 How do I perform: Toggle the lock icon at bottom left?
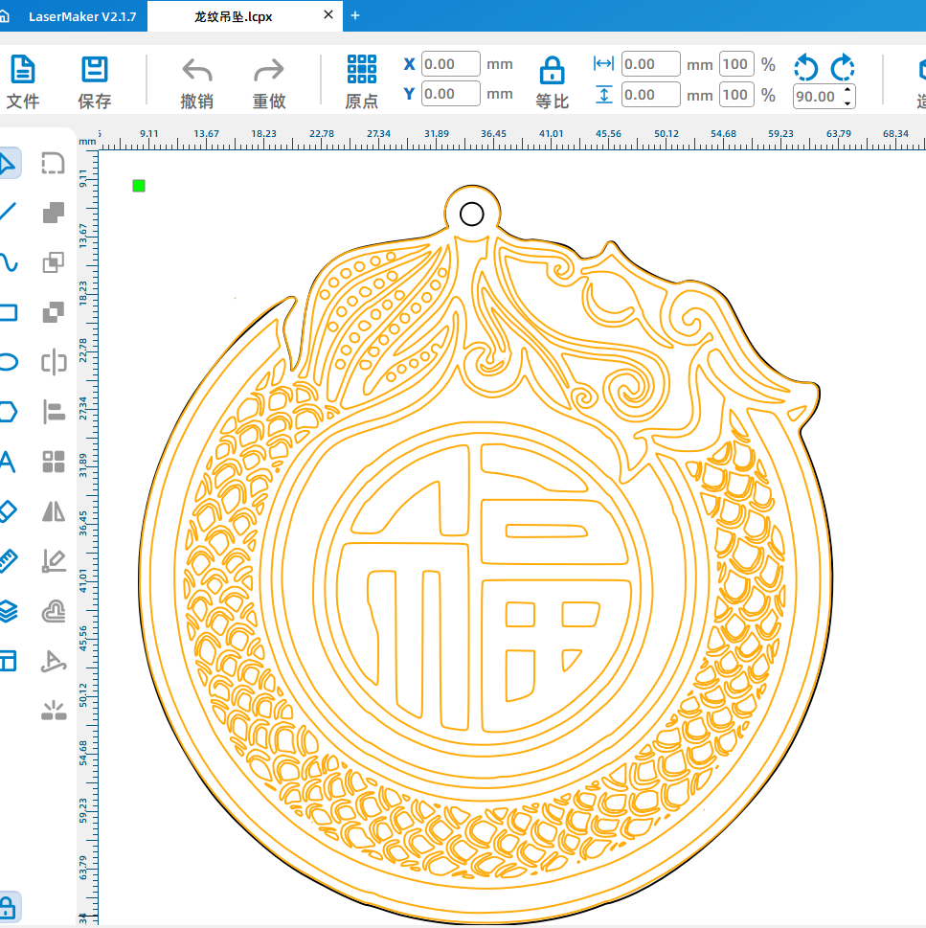point(8,906)
